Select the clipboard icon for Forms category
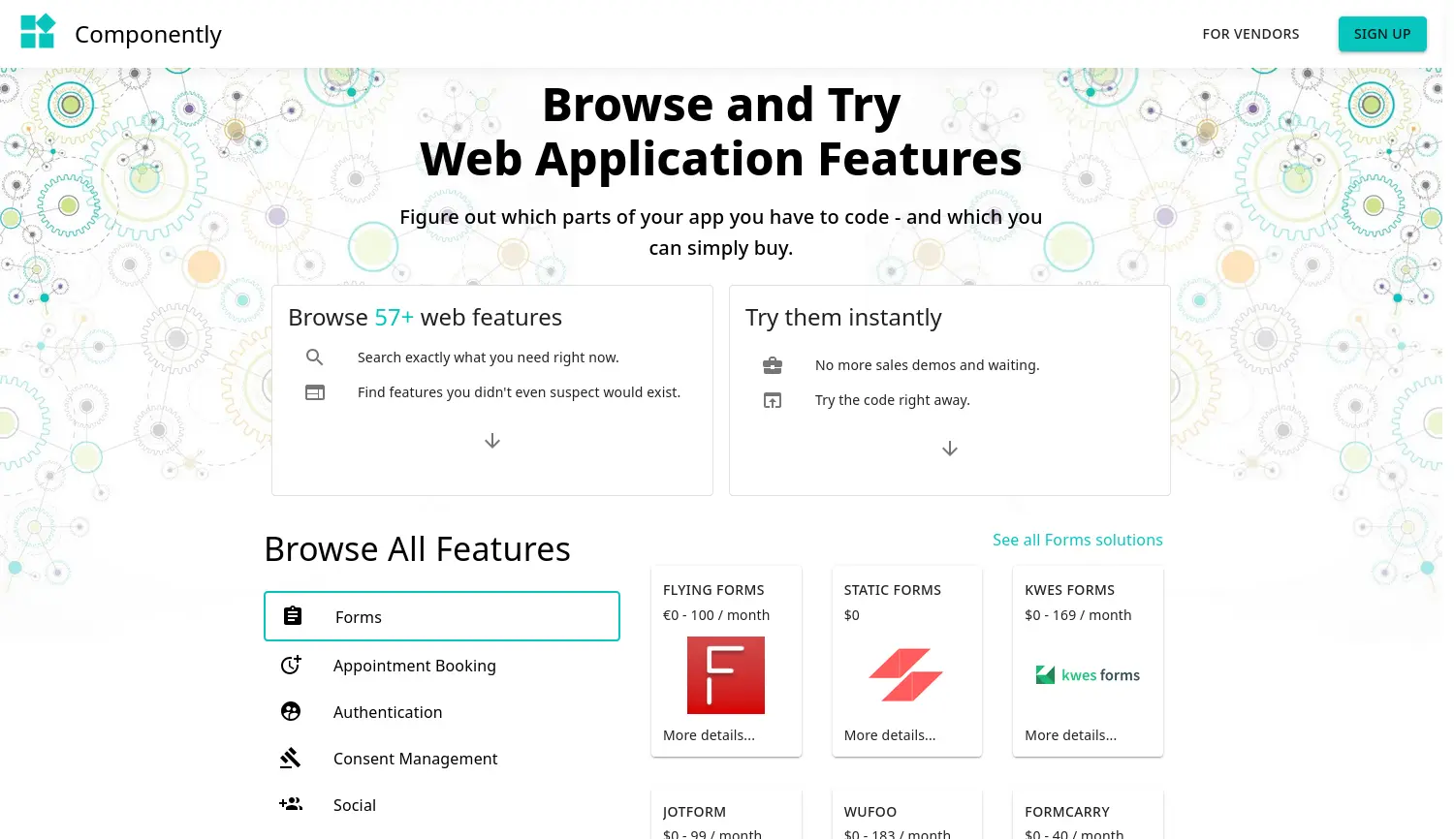The height and width of the screenshot is (839, 1454). coord(292,614)
